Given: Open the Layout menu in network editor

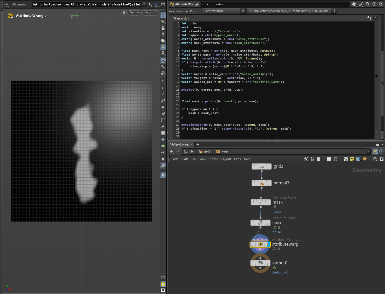Looking at the screenshot, I should click(226, 159).
